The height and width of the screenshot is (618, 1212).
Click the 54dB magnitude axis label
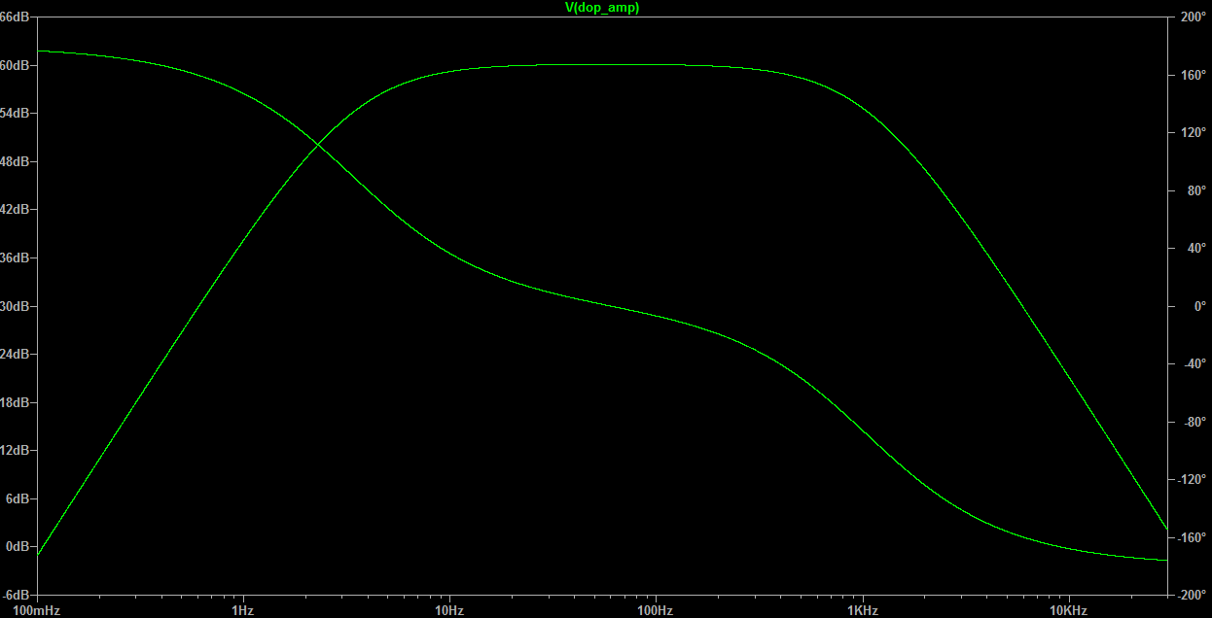click(x=15, y=114)
